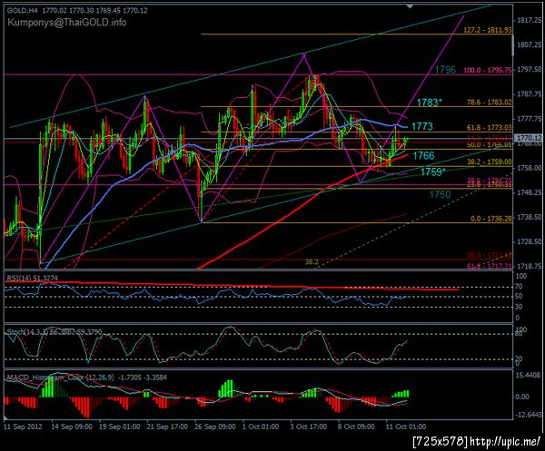
Task: Click the 11 Oct 01:00 time label
Action: click(406, 426)
